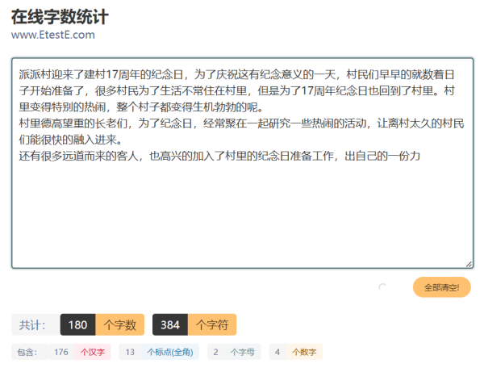The height and width of the screenshot is (368, 484).
Task: Click the 个数字 label
Action: (304, 352)
